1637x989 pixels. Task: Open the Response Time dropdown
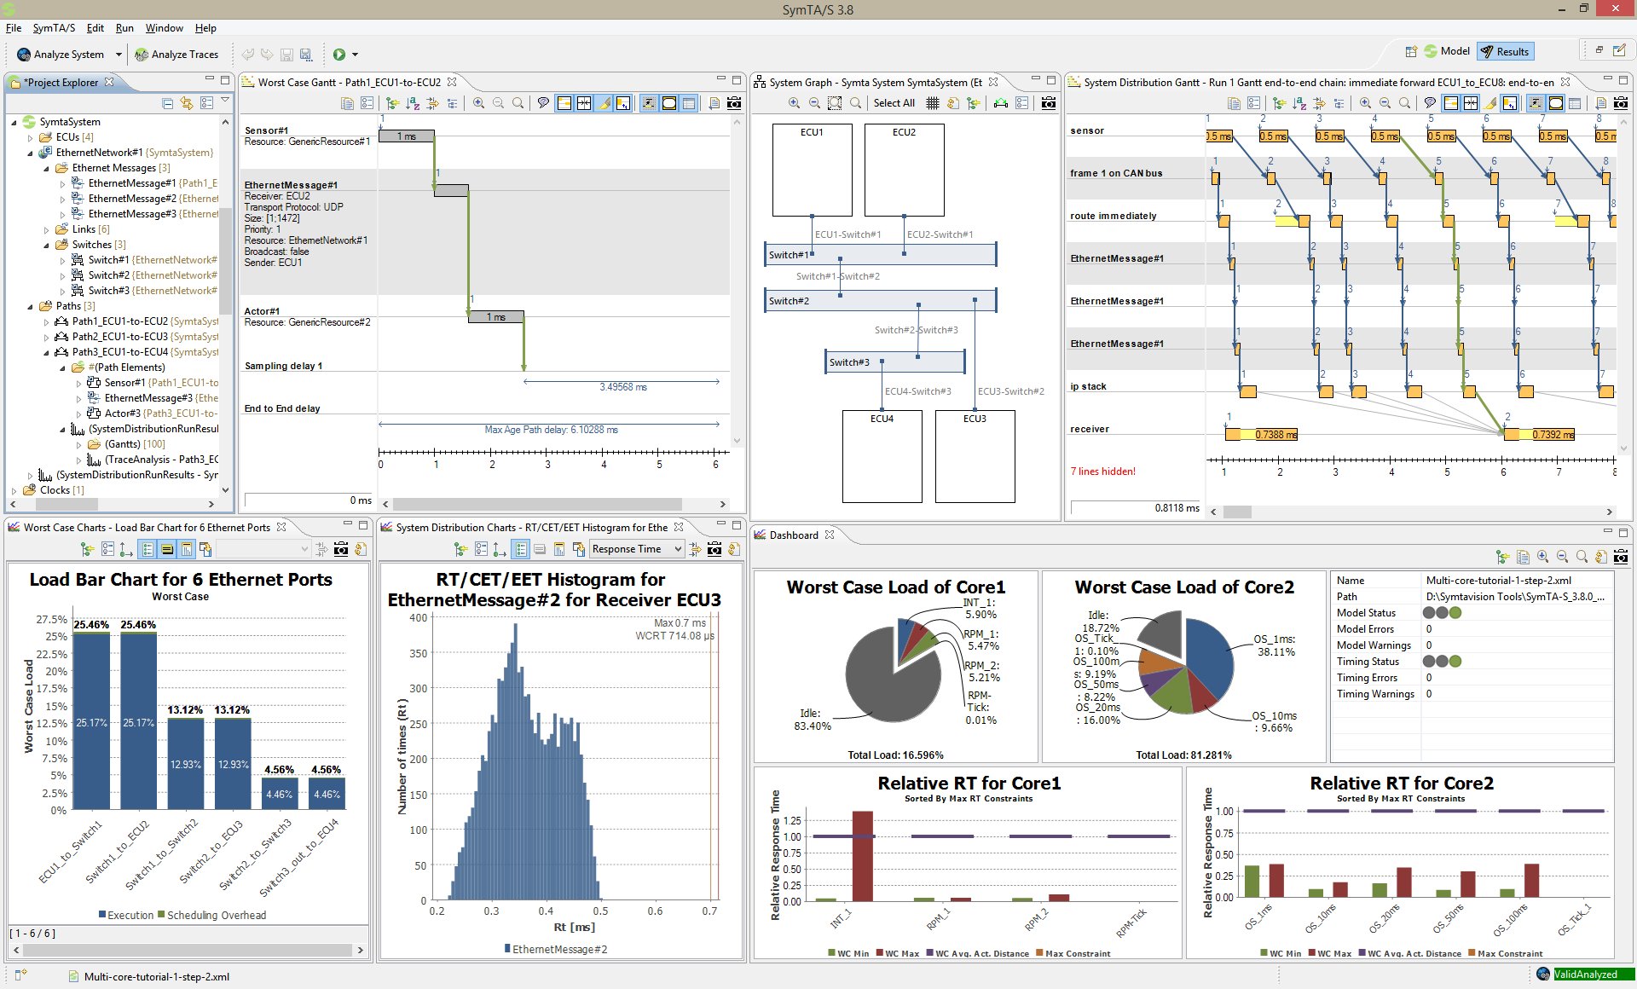636,549
